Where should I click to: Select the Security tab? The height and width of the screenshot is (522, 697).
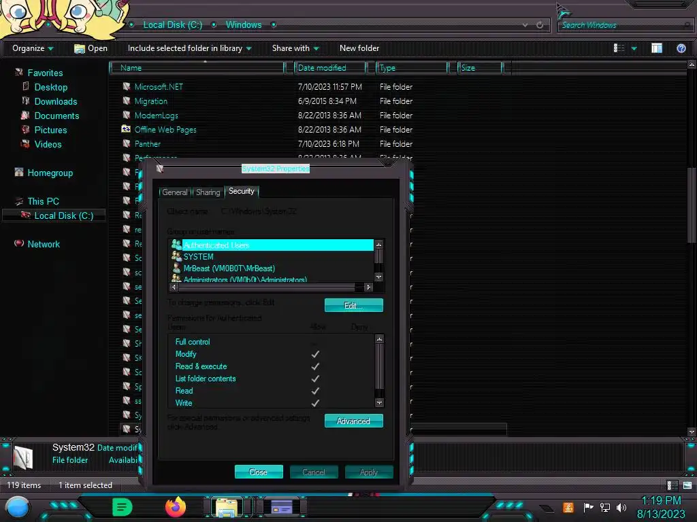(242, 191)
